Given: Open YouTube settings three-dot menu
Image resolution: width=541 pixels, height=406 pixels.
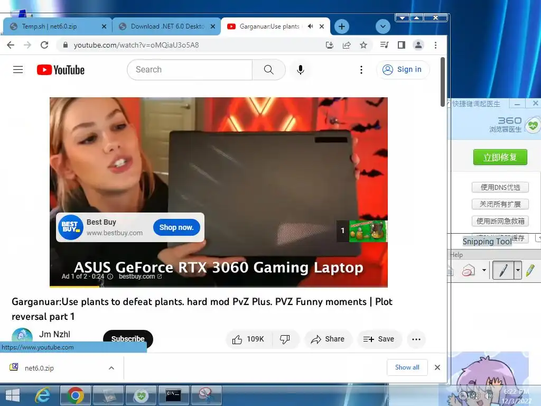Looking at the screenshot, I should click(361, 70).
